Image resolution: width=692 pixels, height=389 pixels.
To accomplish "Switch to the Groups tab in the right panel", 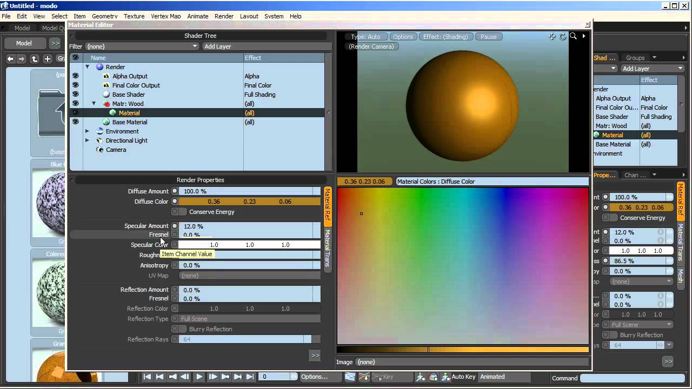I will tap(635, 58).
